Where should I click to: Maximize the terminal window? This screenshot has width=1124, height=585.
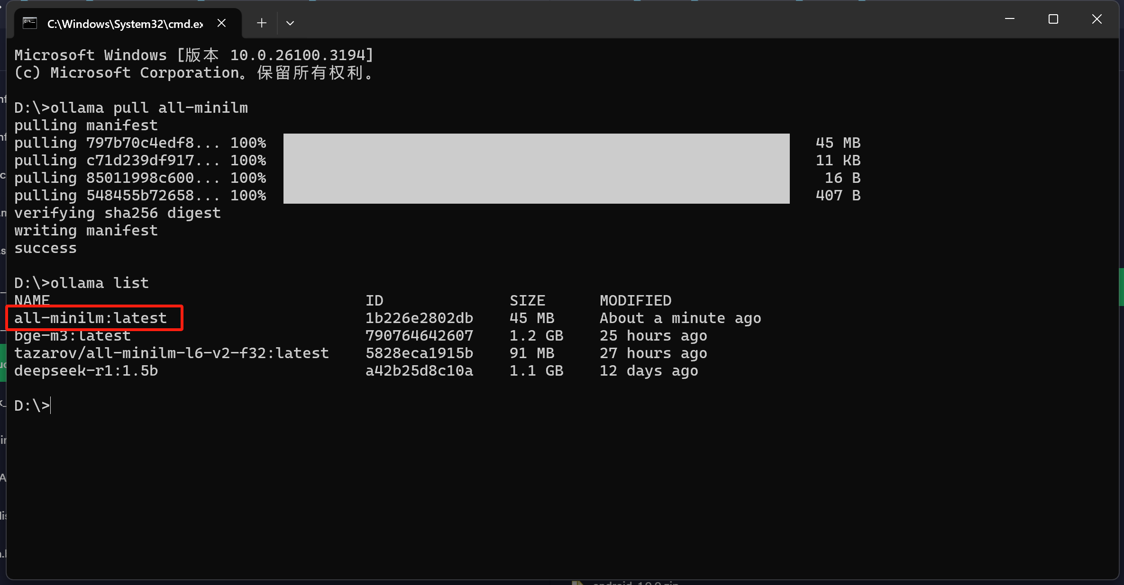pyautogui.click(x=1053, y=19)
